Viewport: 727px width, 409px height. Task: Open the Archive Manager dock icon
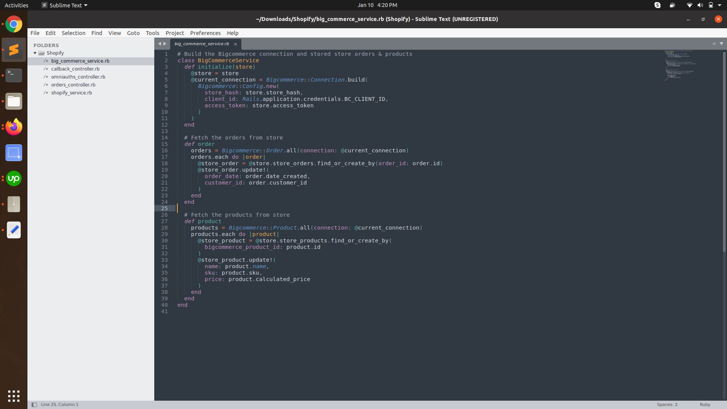14,204
